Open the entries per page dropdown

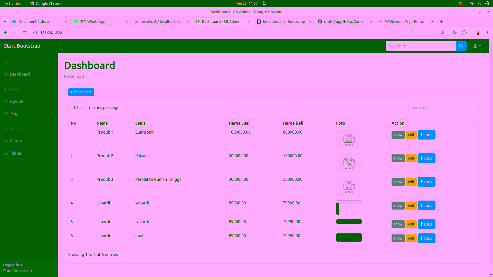coord(78,107)
